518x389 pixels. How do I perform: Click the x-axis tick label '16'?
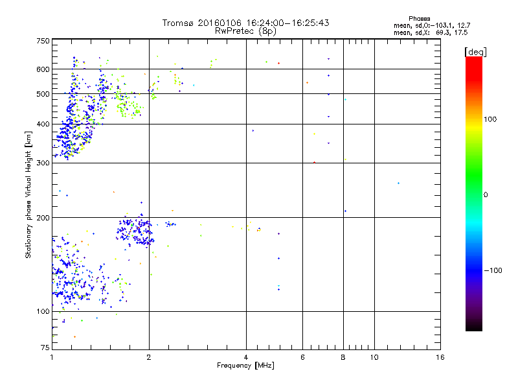(440, 357)
